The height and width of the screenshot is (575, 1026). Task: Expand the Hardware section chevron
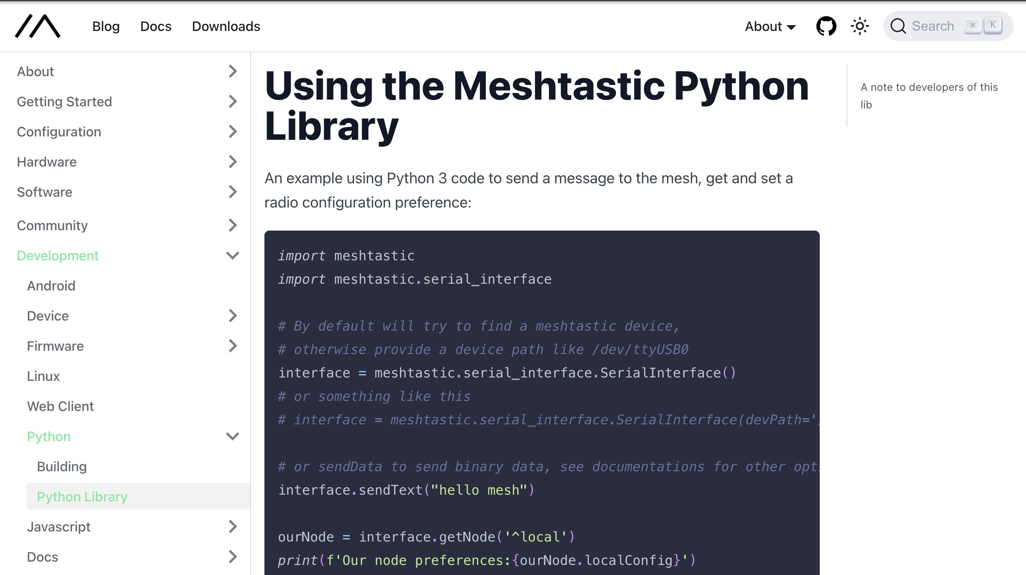tap(233, 162)
